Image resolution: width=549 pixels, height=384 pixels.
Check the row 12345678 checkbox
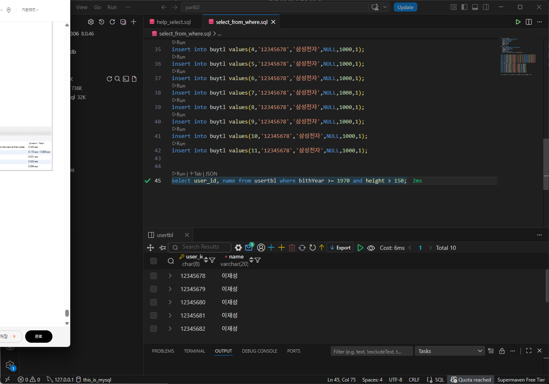(154, 276)
